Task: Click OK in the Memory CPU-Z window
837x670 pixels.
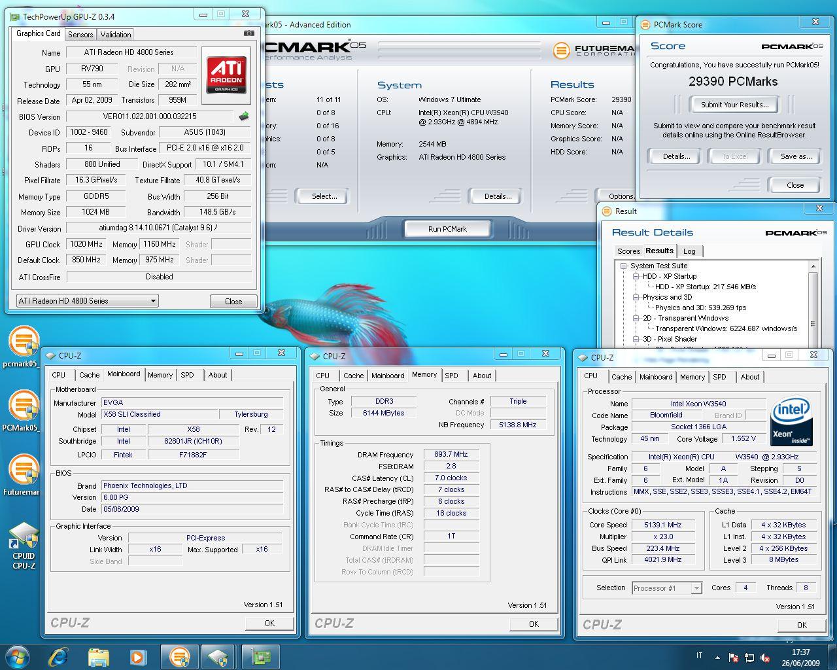Action: tap(534, 624)
